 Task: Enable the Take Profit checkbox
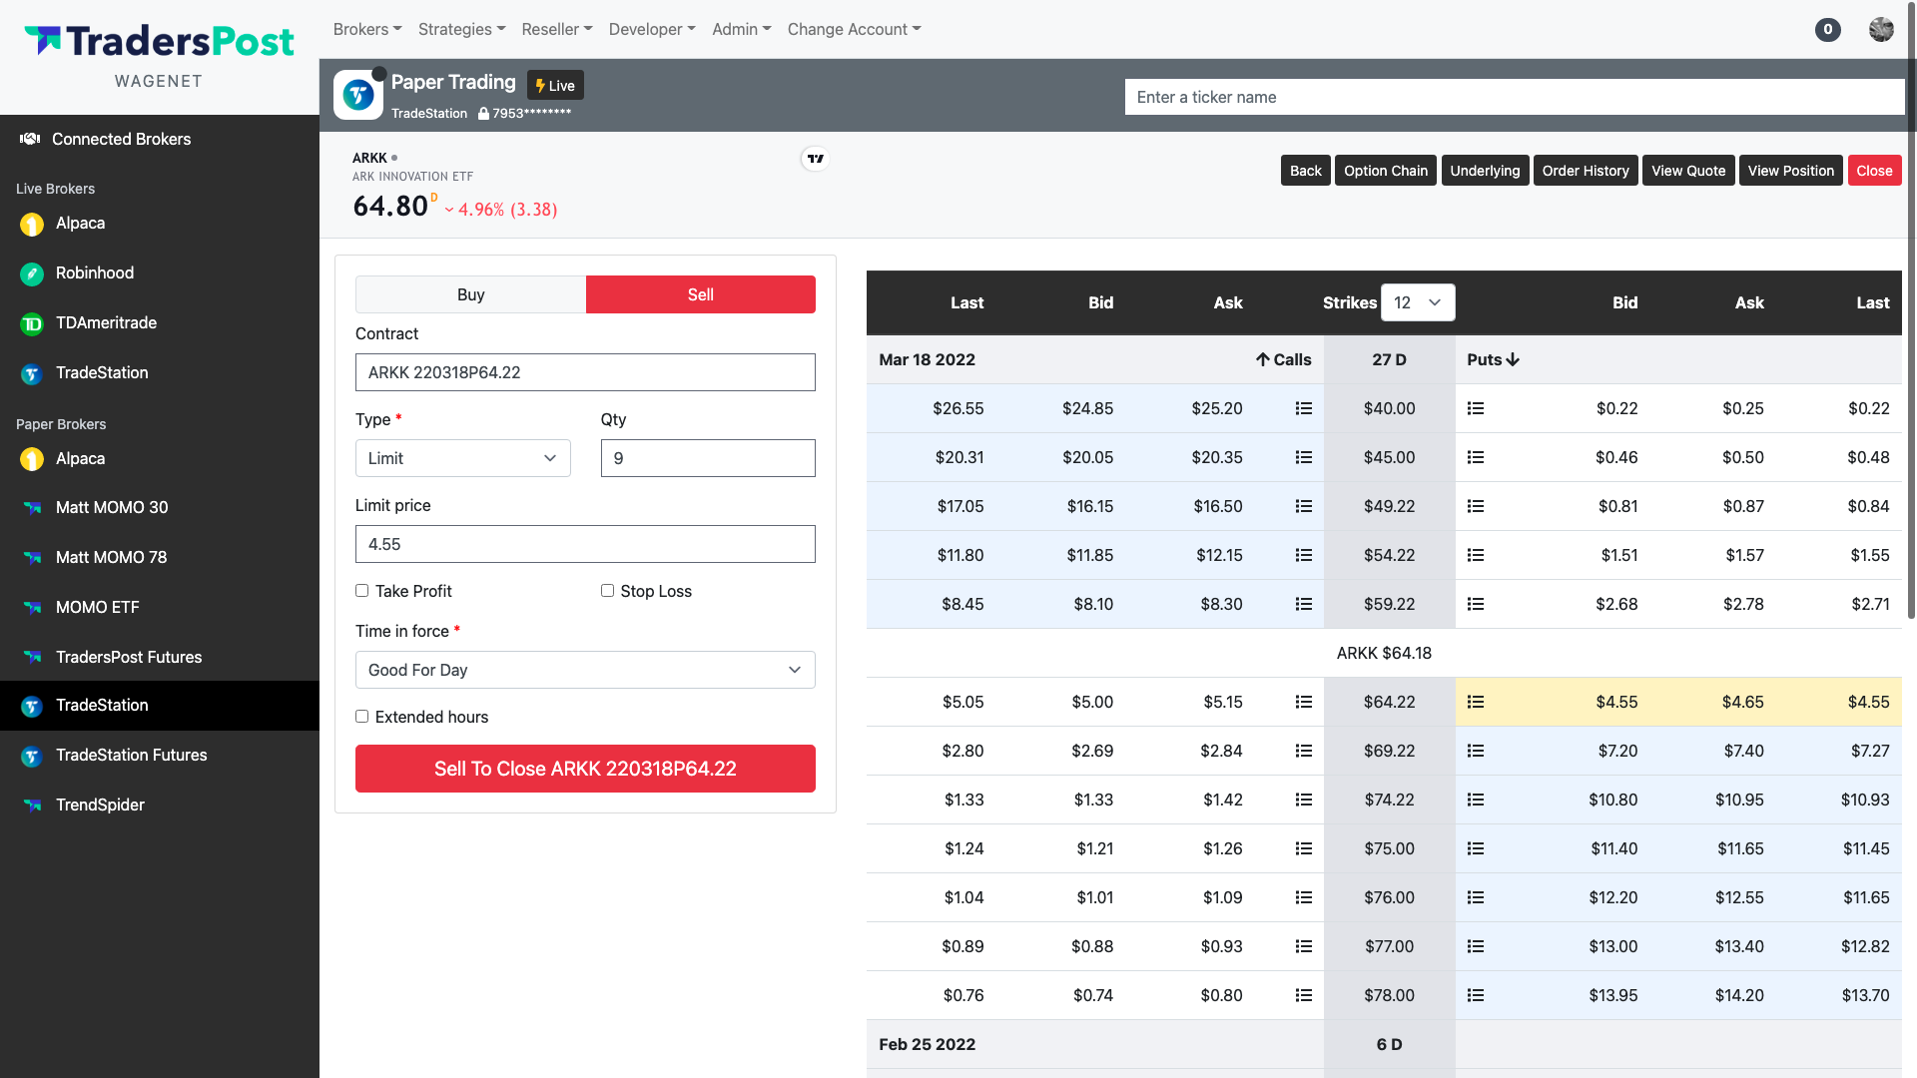point(362,591)
